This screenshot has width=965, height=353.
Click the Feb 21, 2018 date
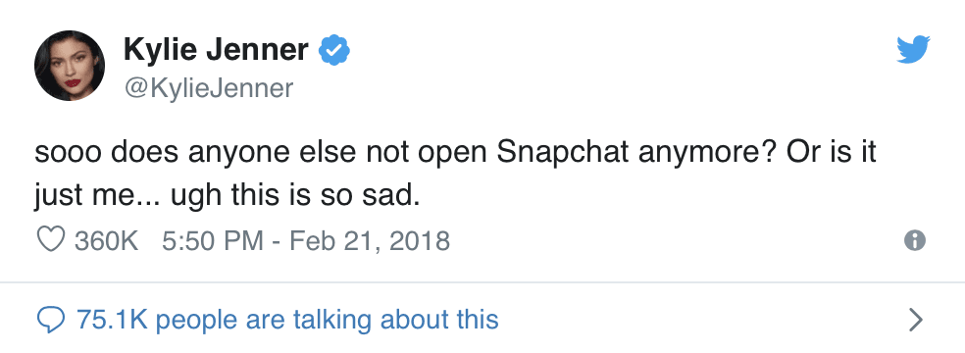(x=370, y=240)
